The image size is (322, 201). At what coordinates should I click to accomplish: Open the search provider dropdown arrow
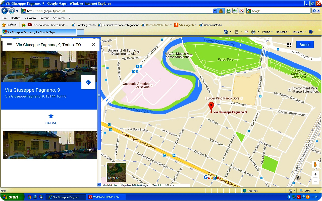[x=318, y=11]
